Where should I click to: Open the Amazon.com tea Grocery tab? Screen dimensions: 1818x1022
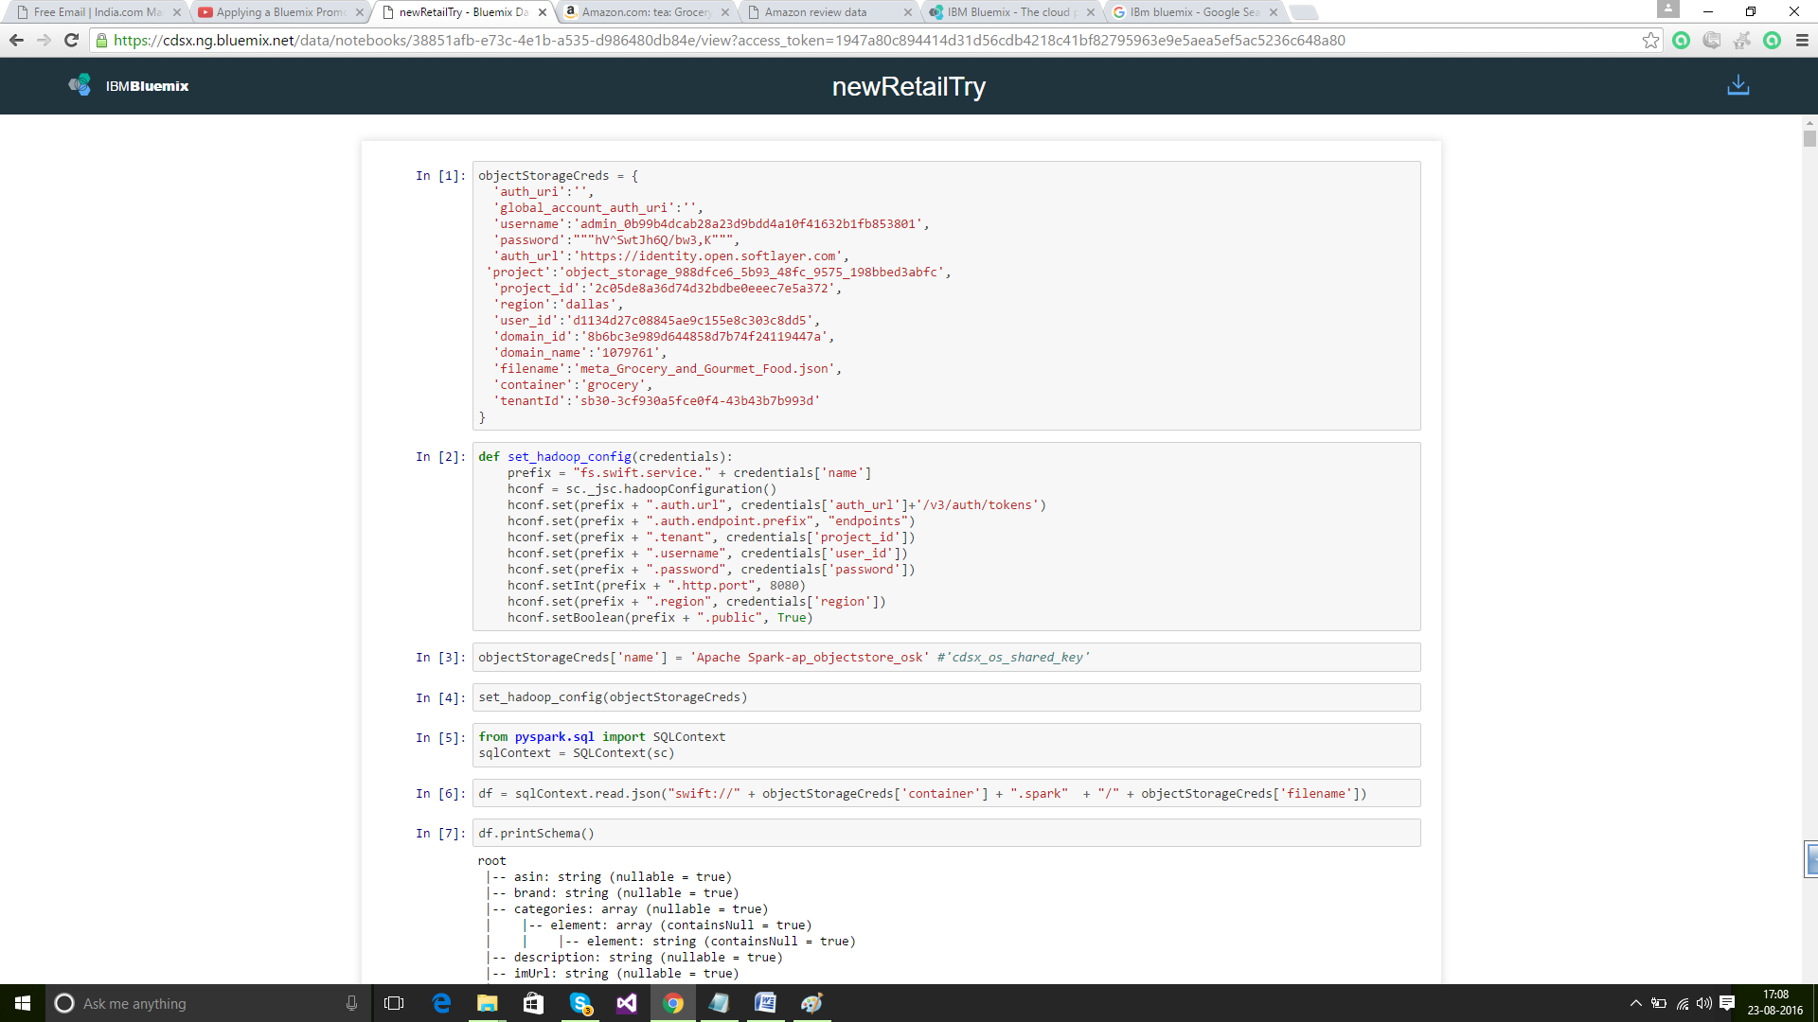click(x=645, y=12)
